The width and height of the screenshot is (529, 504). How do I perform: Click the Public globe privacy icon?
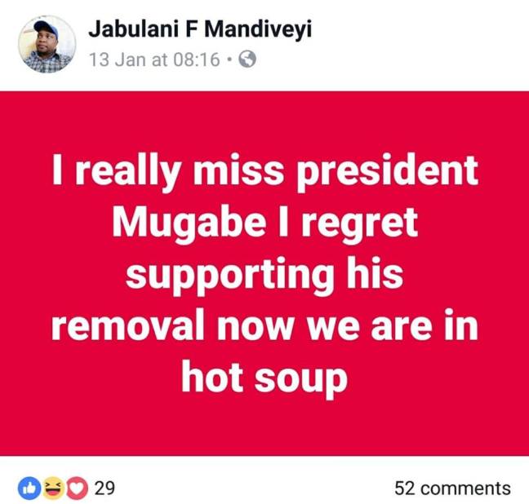pyautogui.click(x=247, y=60)
